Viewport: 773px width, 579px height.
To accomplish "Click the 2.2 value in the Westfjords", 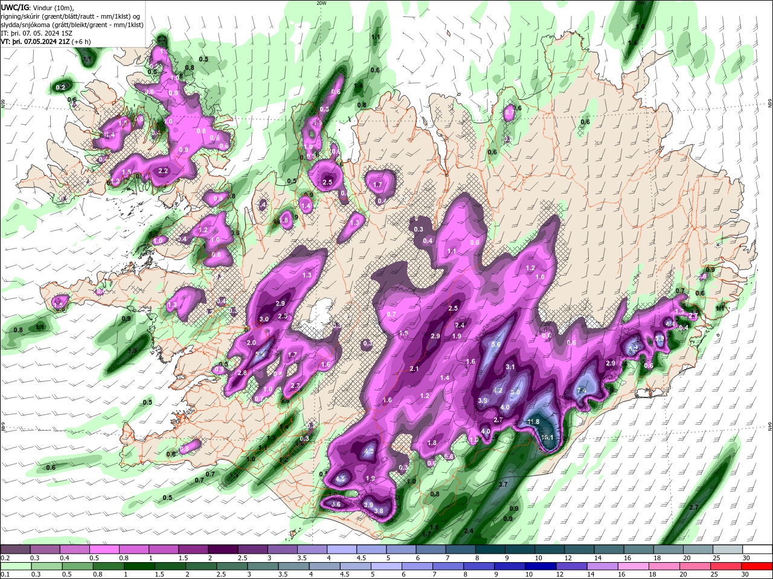I will pyautogui.click(x=163, y=171).
